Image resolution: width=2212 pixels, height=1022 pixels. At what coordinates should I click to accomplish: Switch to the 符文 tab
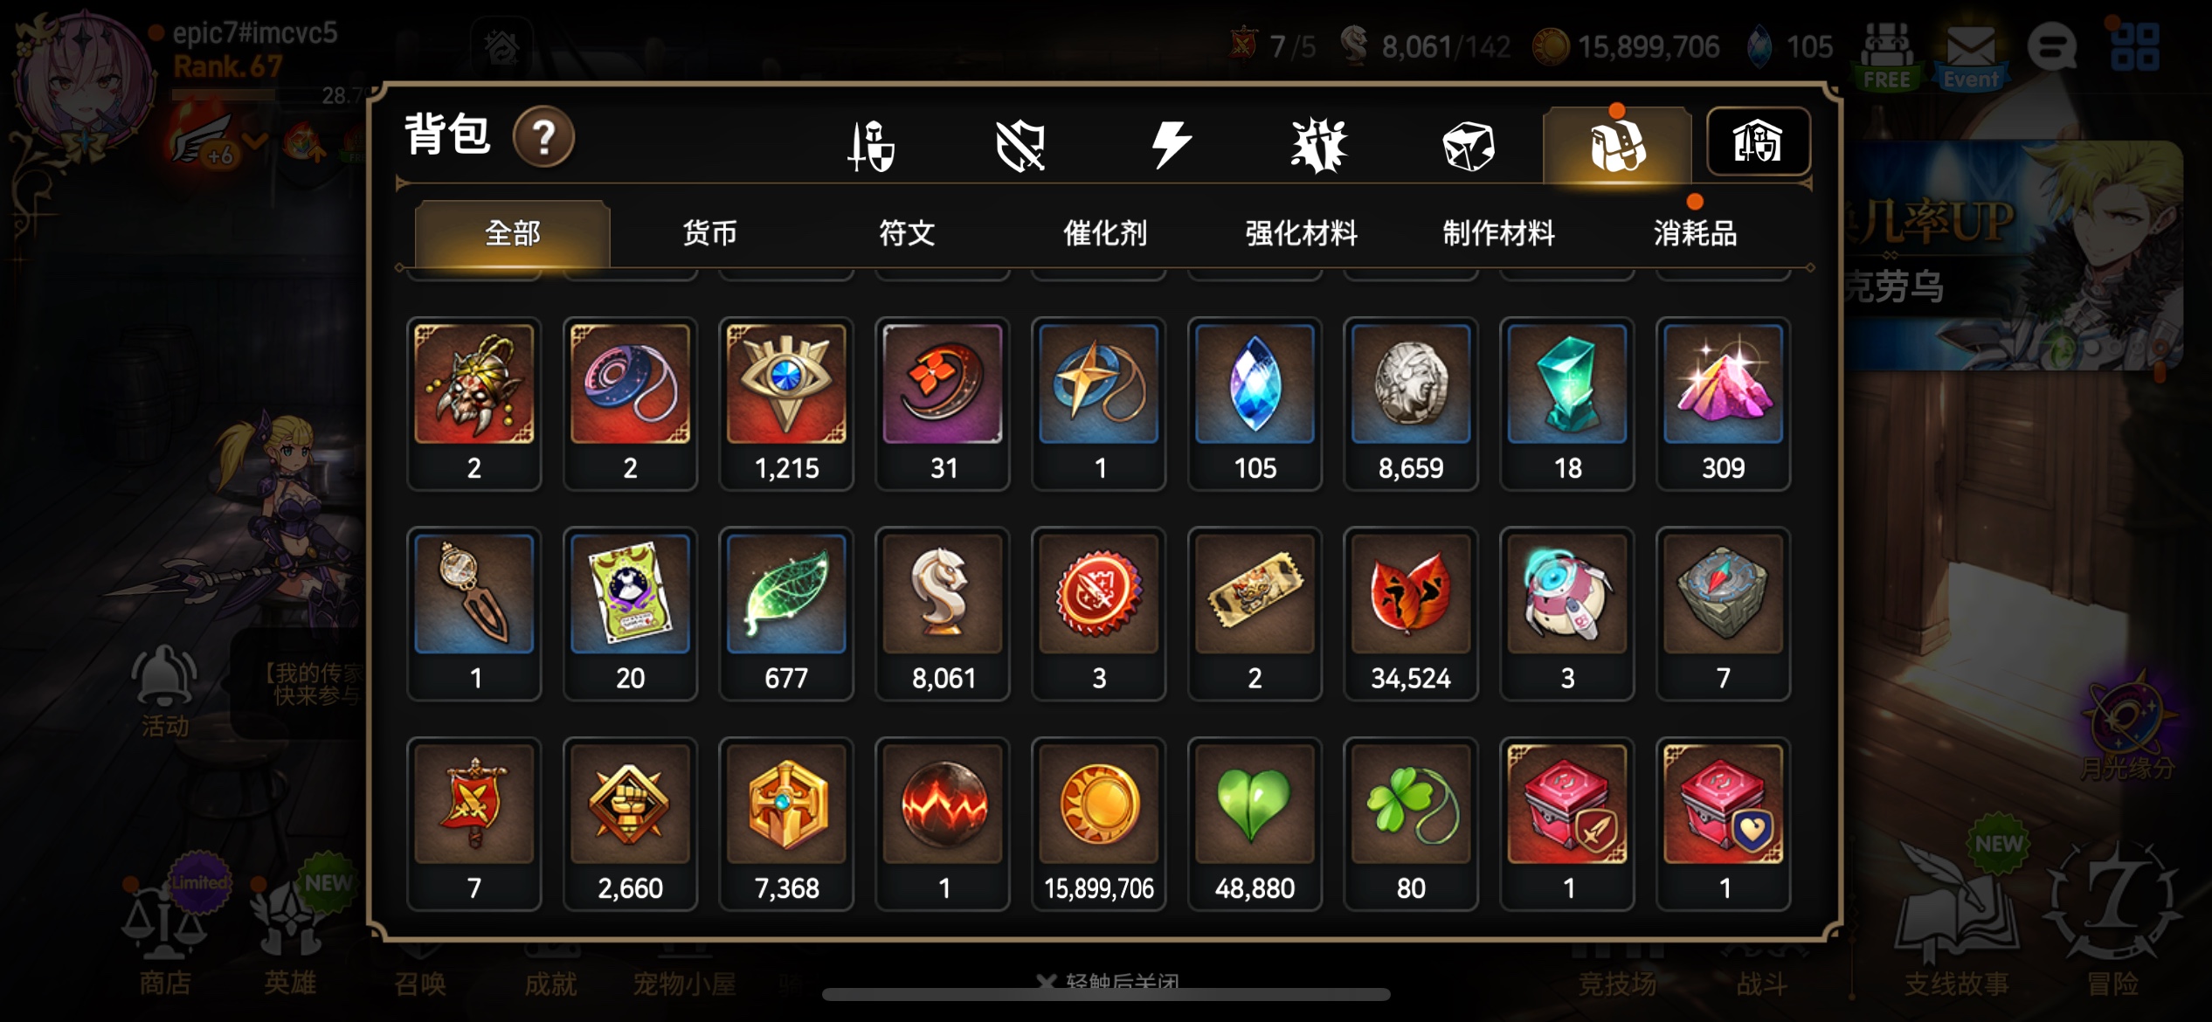tap(907, 233)
